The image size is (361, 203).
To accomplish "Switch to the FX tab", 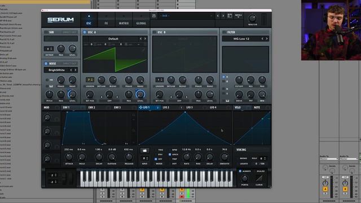I will pyautogui.click(x=106, y=20).
